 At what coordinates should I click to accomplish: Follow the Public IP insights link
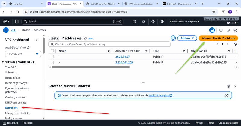(160, 95)
